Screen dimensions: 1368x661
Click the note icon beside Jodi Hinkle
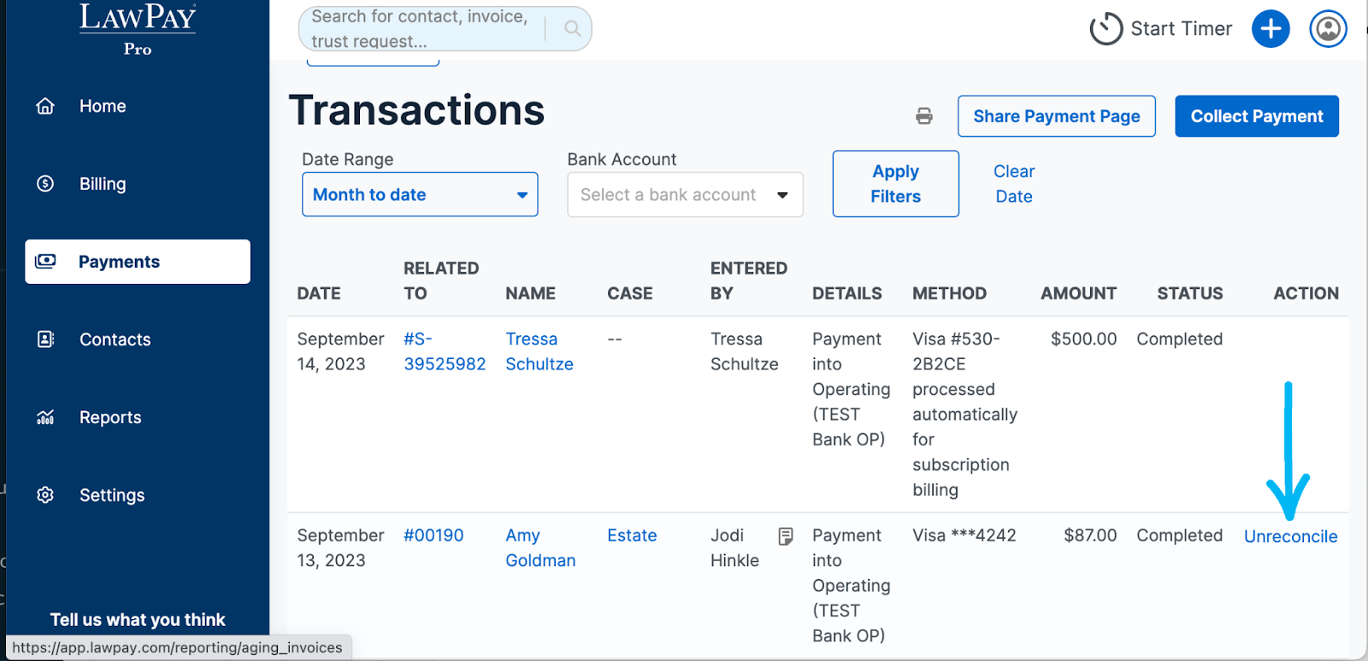pyautogui.click(x=786, y=536)
